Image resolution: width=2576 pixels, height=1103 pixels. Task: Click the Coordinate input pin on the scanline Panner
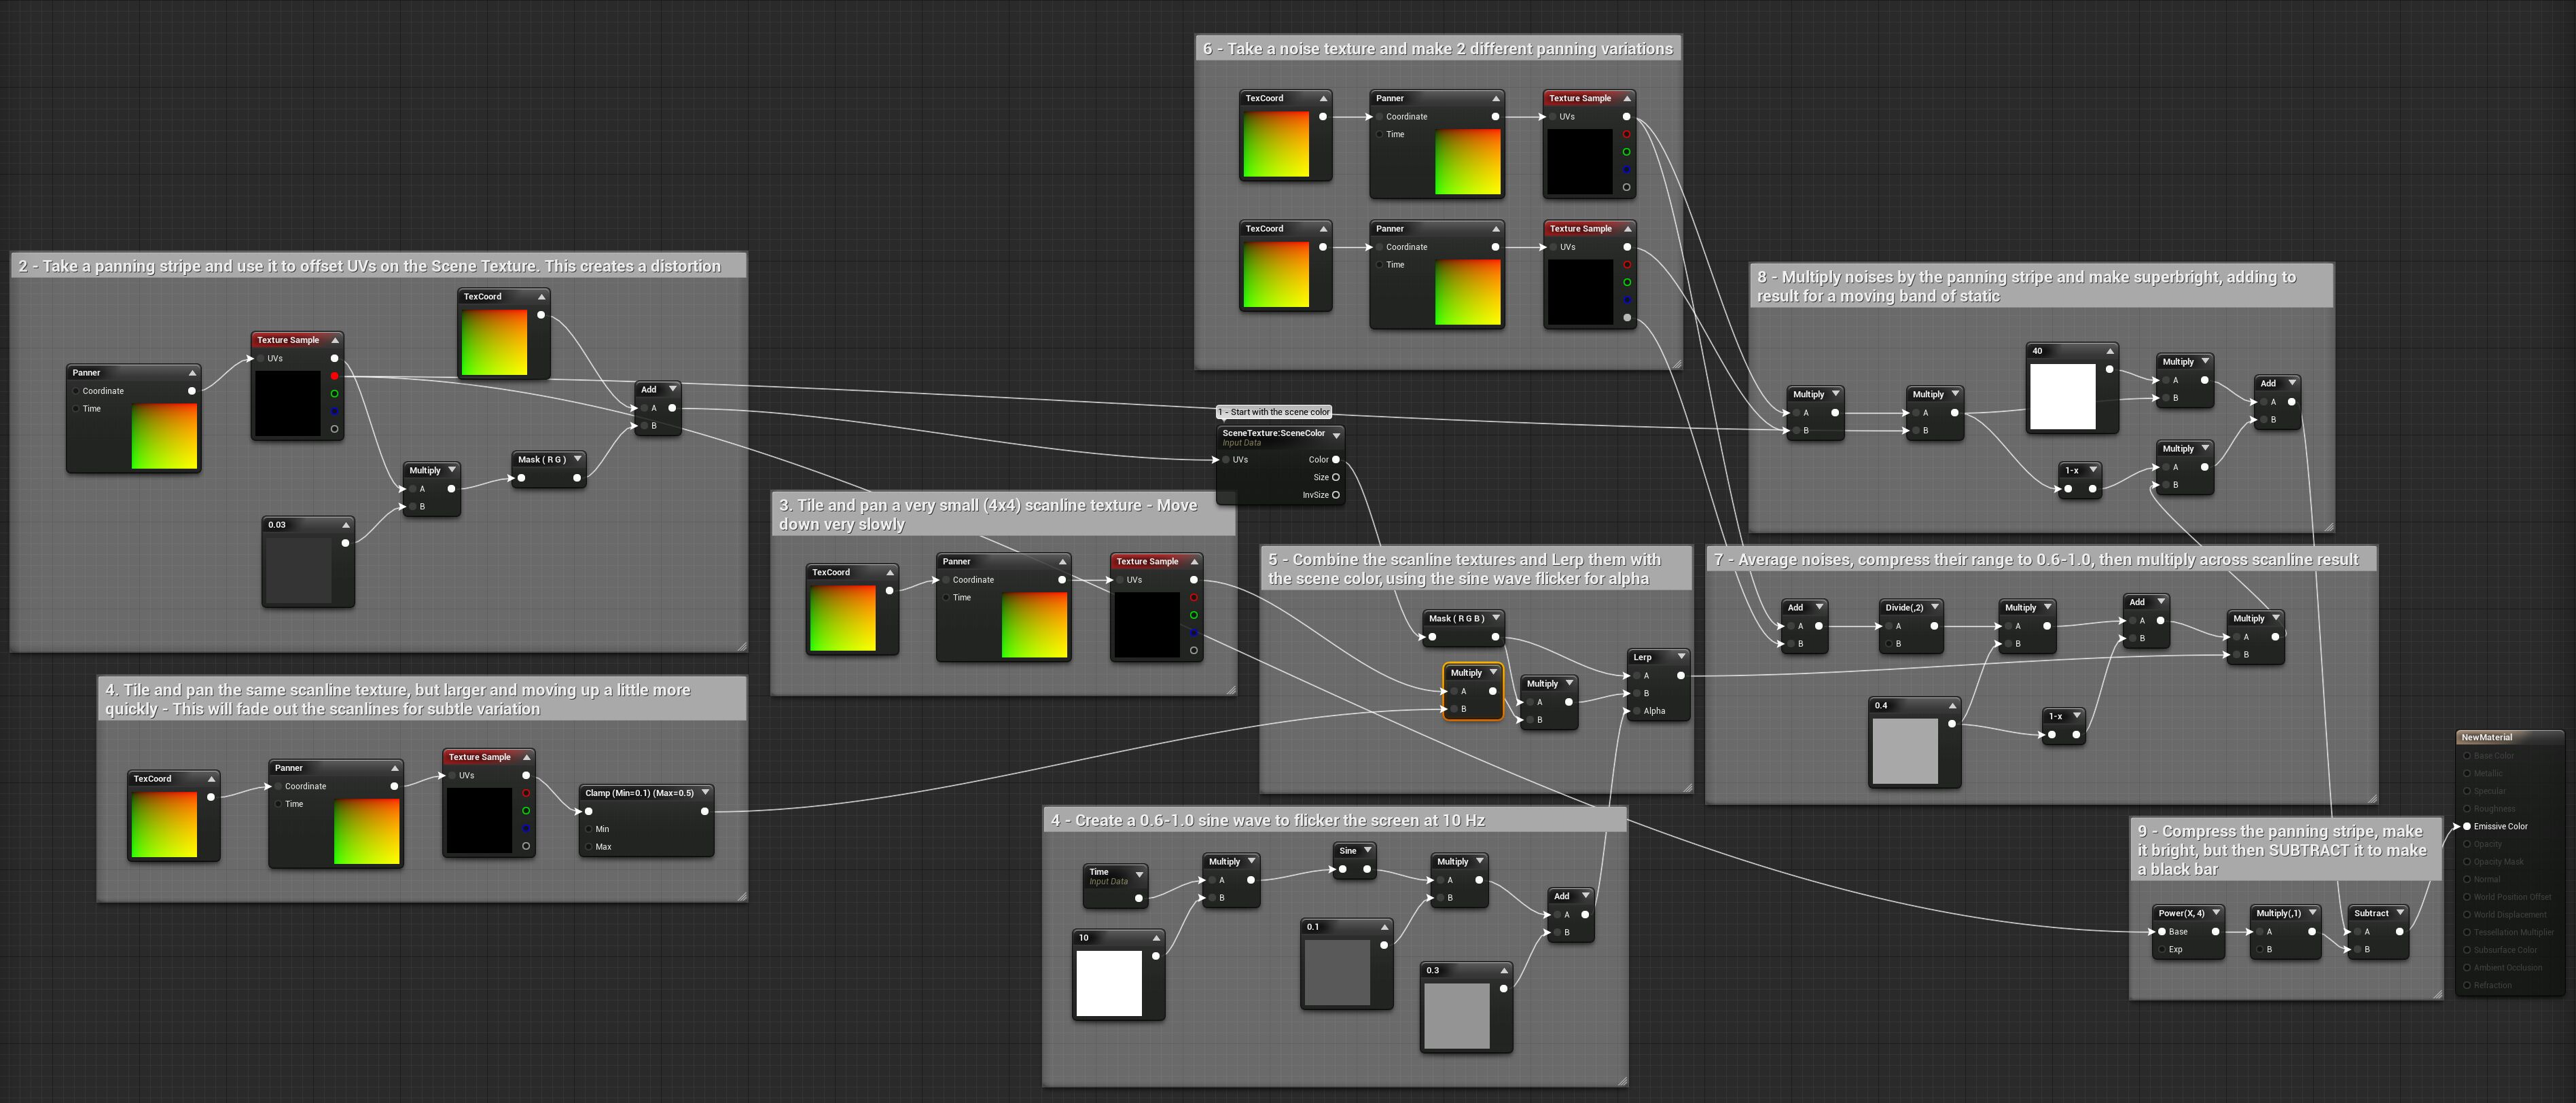coord(946,580)
